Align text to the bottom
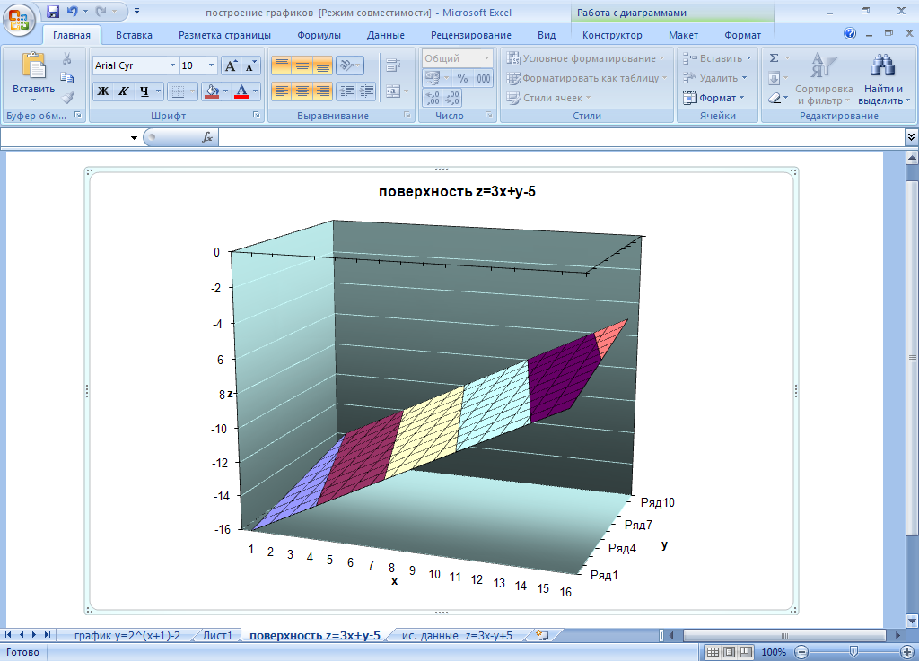This screenshot has width=919, height=661. [x=322, y=65]
